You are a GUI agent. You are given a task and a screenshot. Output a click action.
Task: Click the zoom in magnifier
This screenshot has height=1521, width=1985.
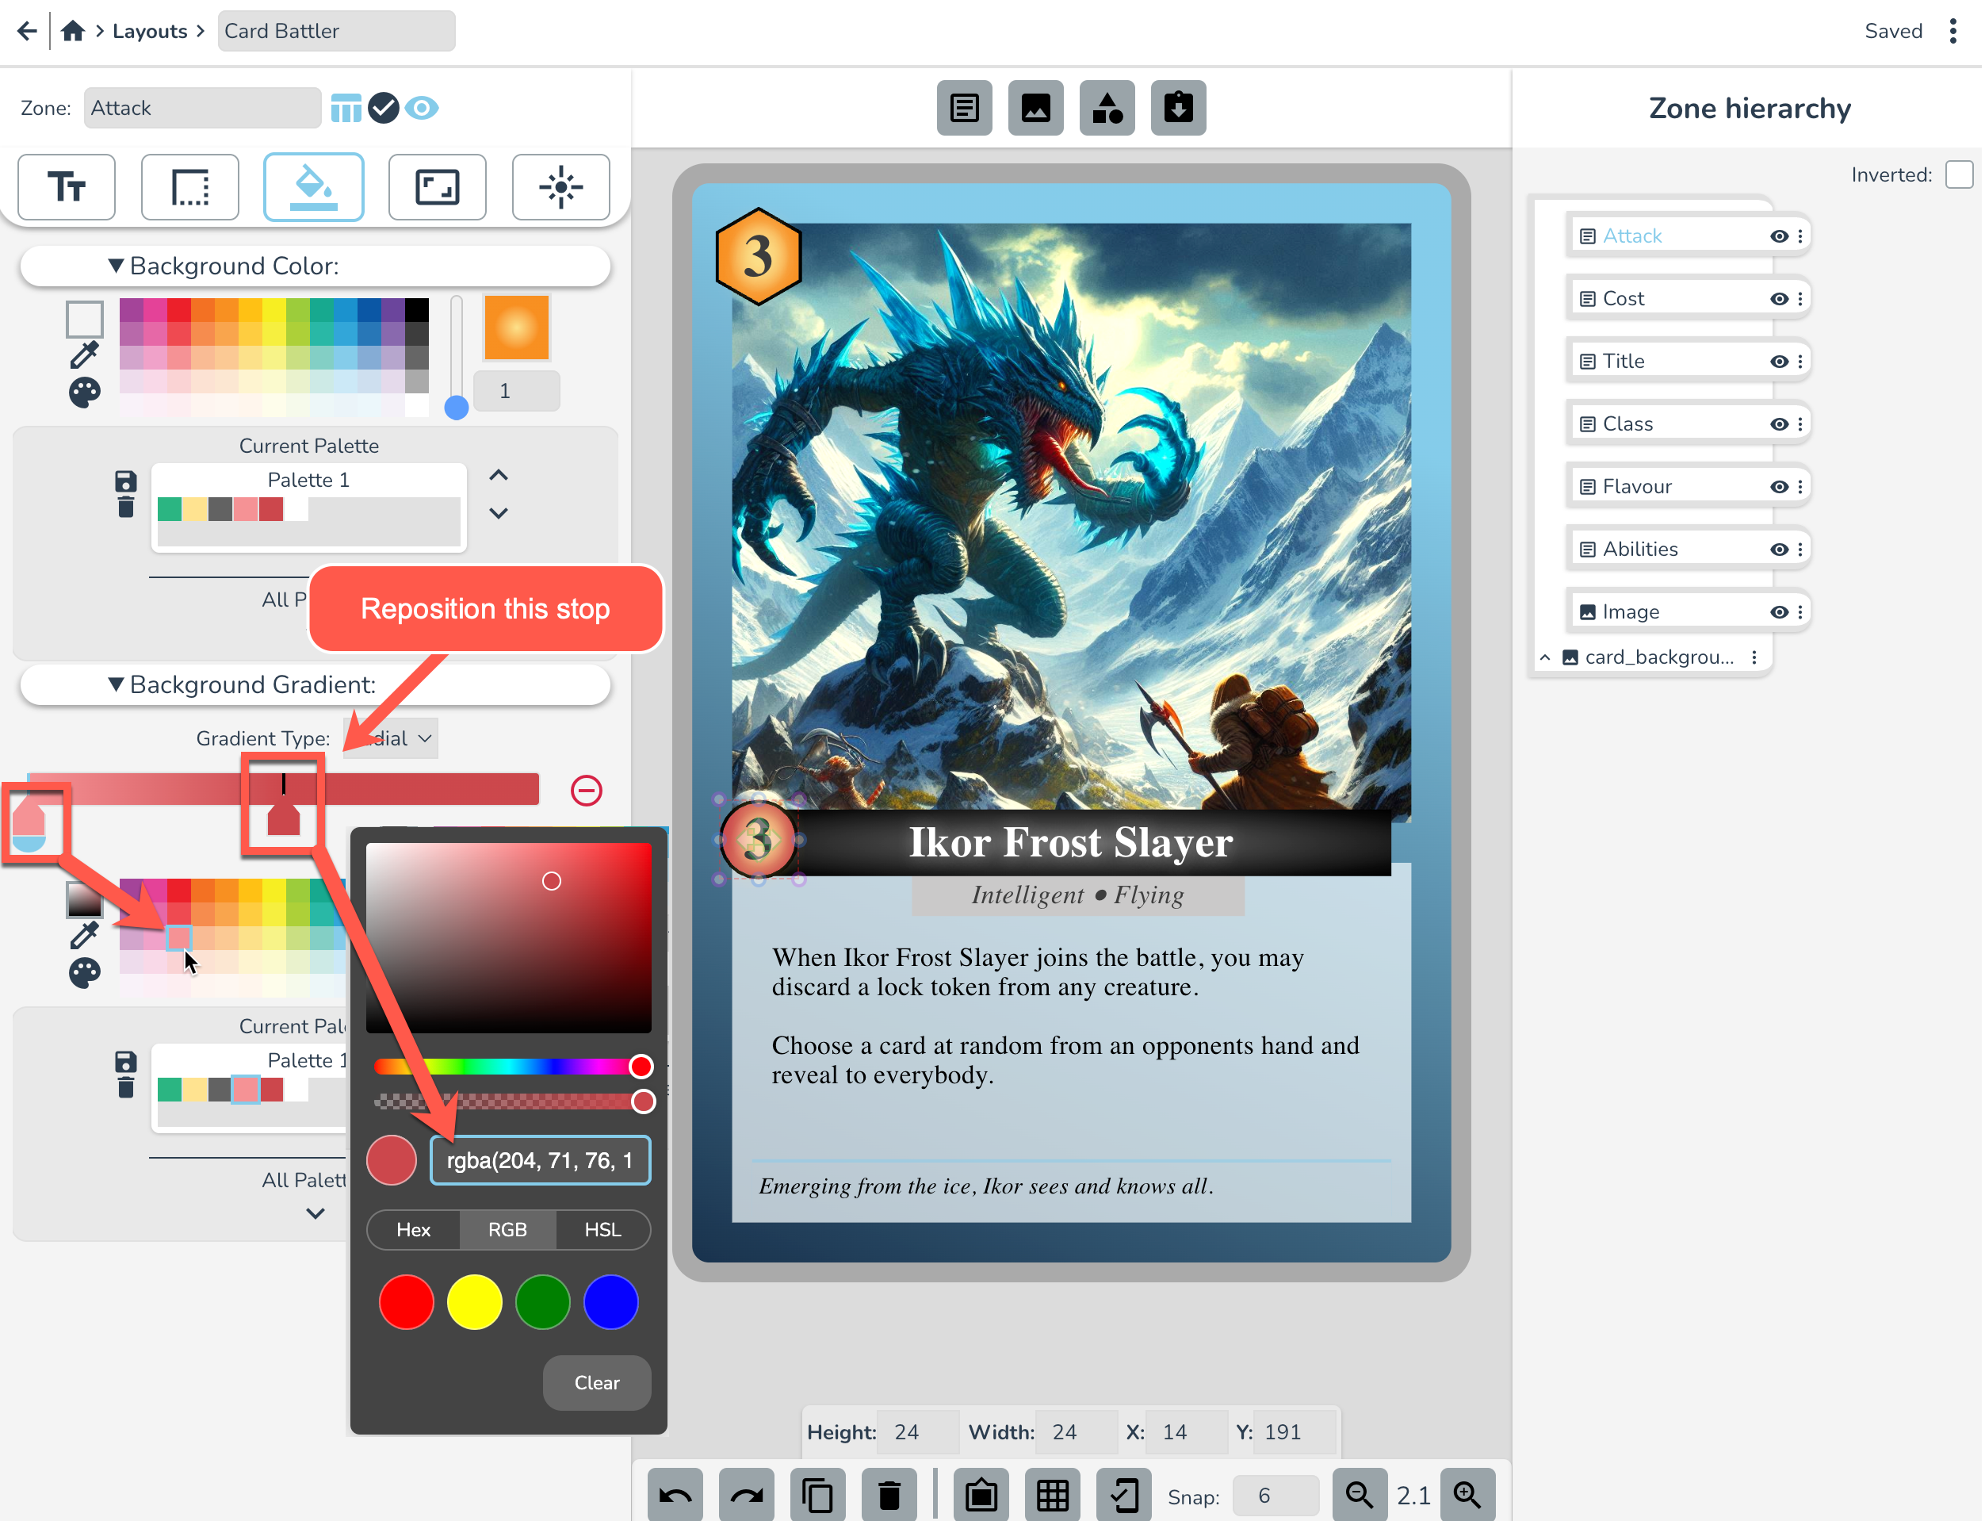pos(1467,1494)
